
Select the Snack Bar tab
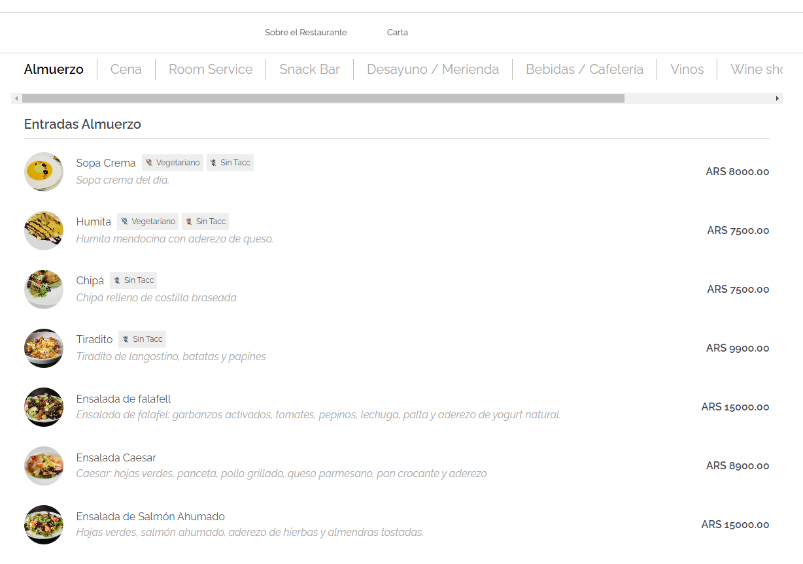[309, 69]
